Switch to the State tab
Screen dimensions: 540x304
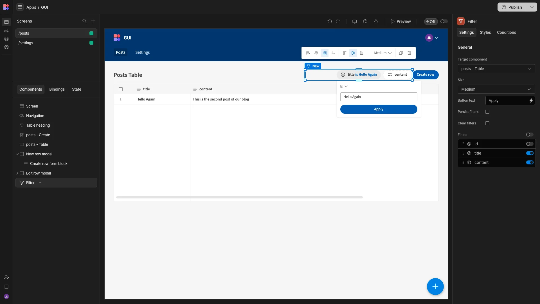[x=76, y=89]
